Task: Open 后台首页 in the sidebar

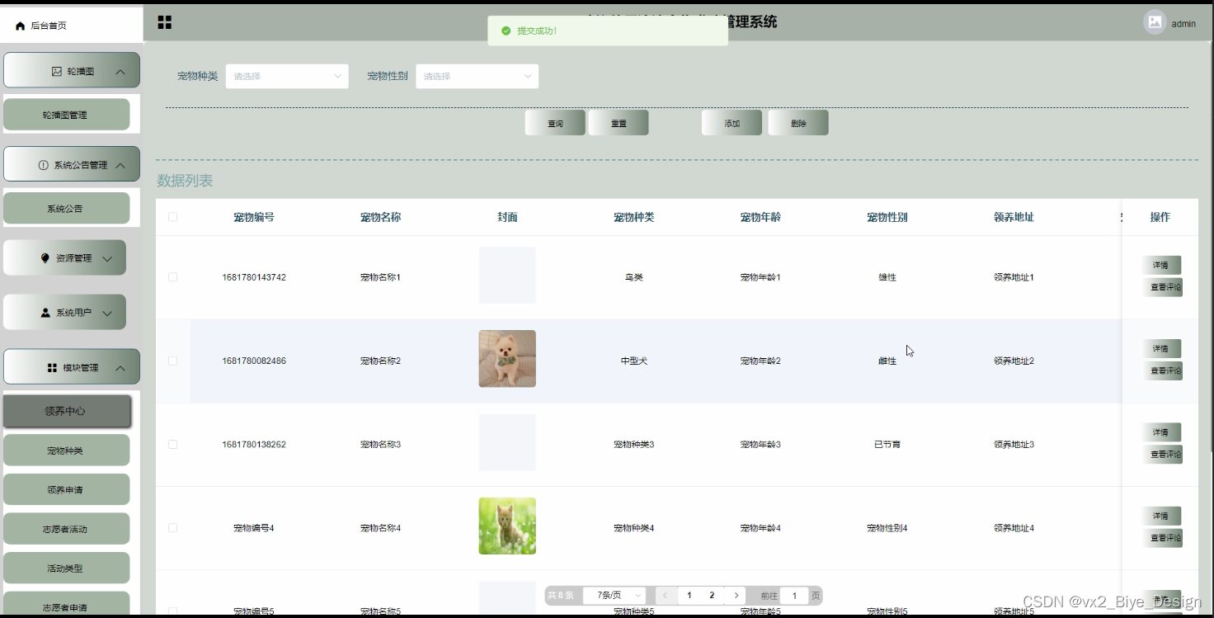Action: pyautogui.click(x=71, y=26)
